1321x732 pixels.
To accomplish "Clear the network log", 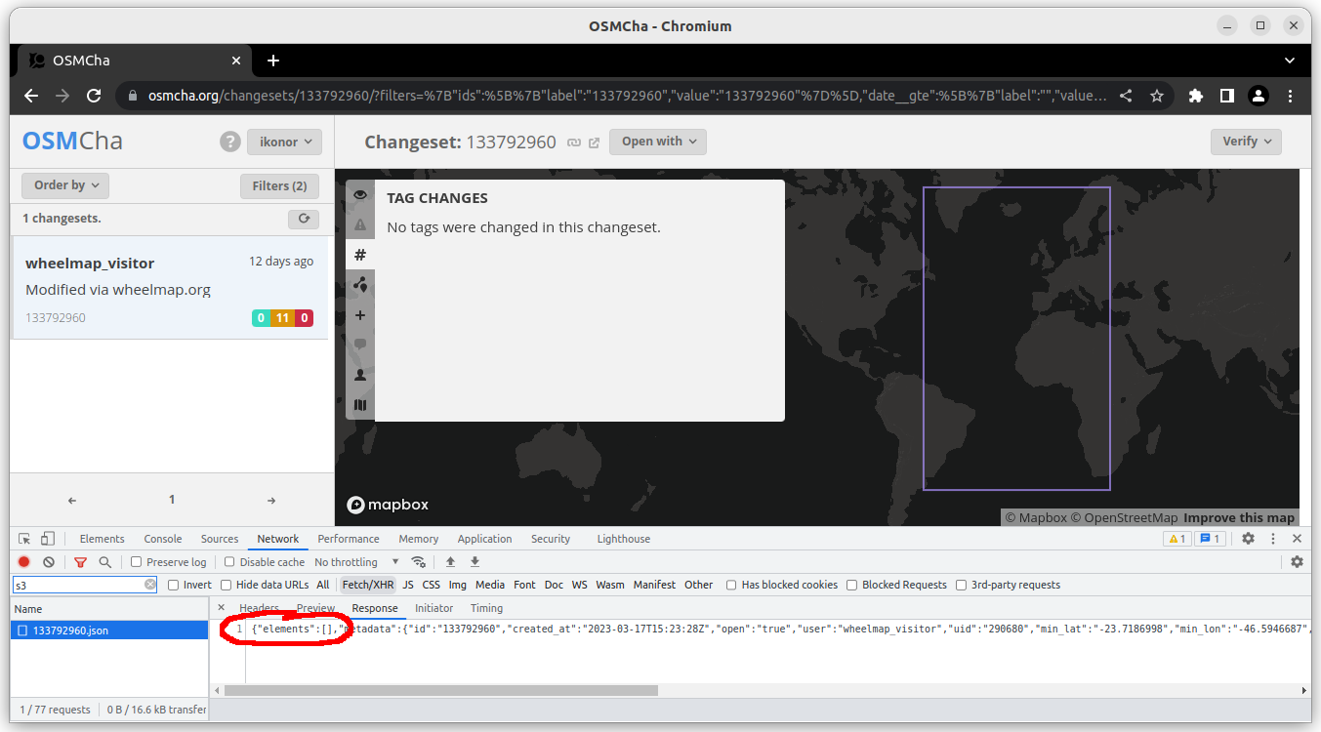I will click(x=49, y=562).
